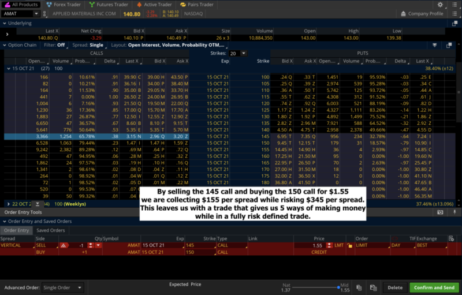This screenshot has height=295, width=462.
Task: Switch to the Forex Trader tab
Action: coord(64,5)
